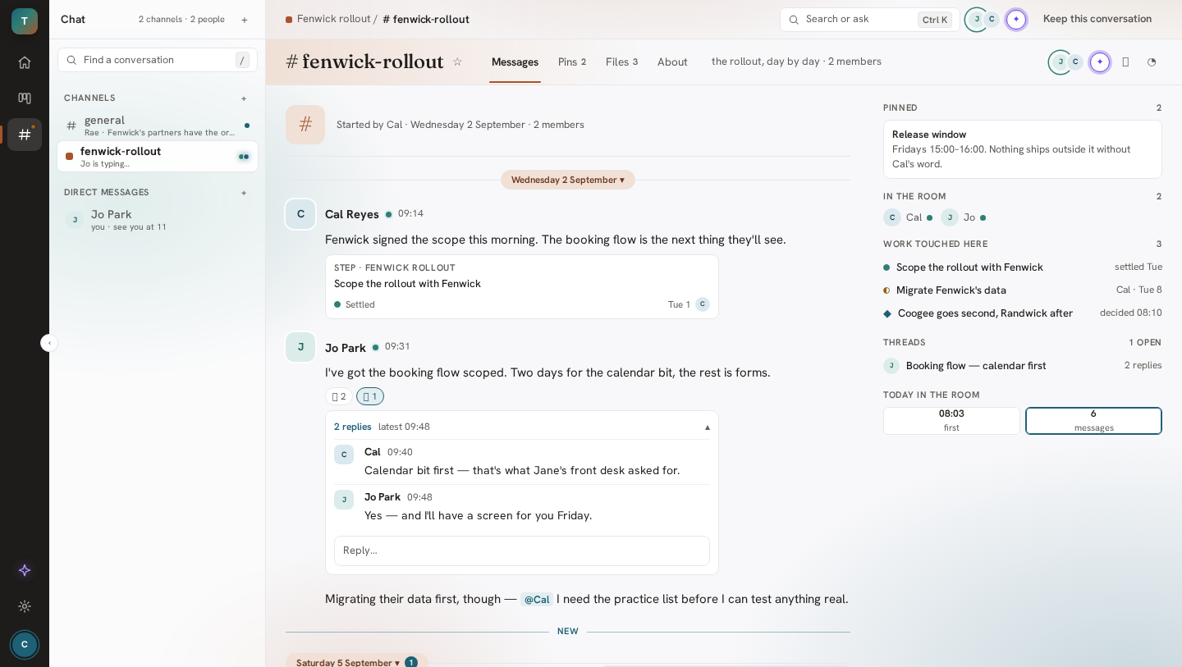Go to Home in the left rail
The width and height of the screenshot is (1182, 667).
[x=25, y=62]
